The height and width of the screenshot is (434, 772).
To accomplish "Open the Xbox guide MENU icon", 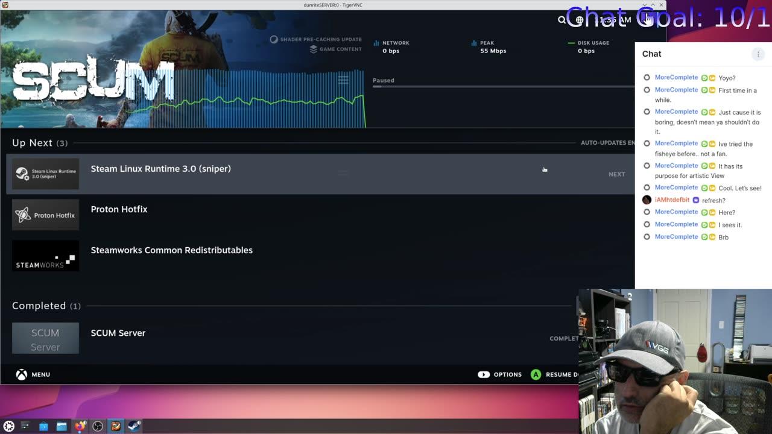I will pos(21,374).
